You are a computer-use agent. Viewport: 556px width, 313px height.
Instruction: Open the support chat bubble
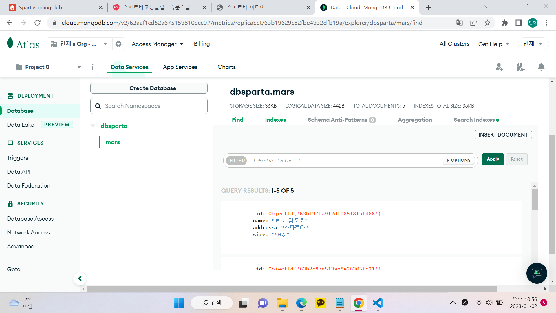[537, 273]
